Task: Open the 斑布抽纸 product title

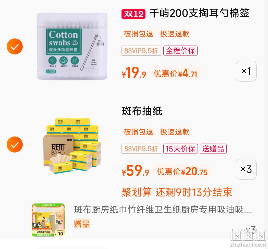Action: pos(142,111)
